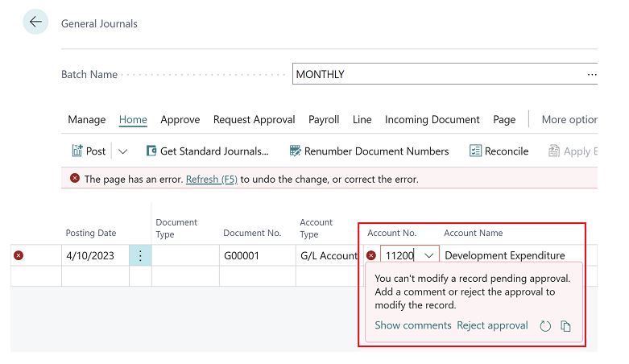Click the Posting Date cell 4/10/2023
The width and height of the screenshot is (629, 364).
click(90, 255)
